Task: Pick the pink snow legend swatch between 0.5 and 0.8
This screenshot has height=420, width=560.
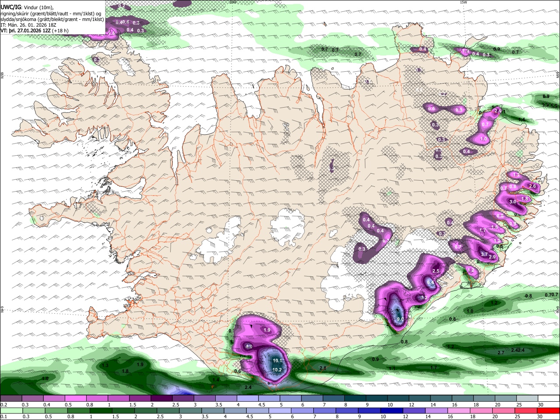Action: point(75,399)
